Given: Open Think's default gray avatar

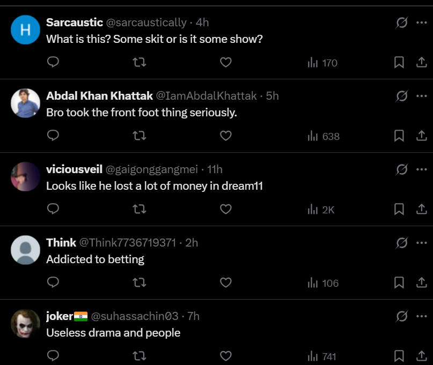Looking at the screenshot, I should click(26, 250).
